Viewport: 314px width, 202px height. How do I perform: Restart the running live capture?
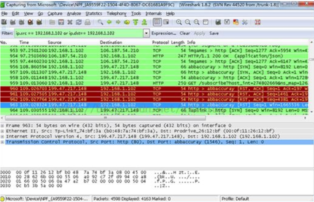39,22
